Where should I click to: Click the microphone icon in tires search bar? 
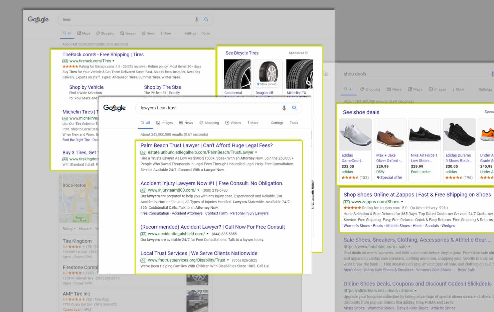(197, 19)
